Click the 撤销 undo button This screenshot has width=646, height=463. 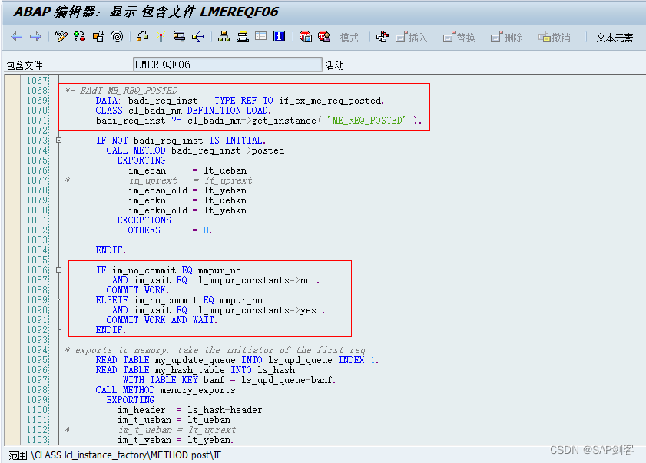click(560, 37)
